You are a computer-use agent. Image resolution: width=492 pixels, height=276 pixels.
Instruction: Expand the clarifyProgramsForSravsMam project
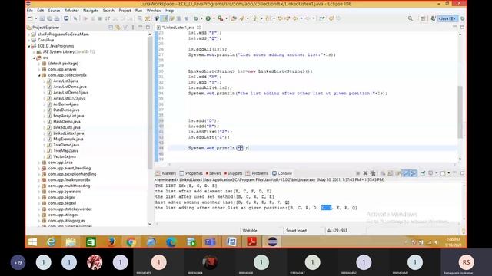(x=29, y=34)
